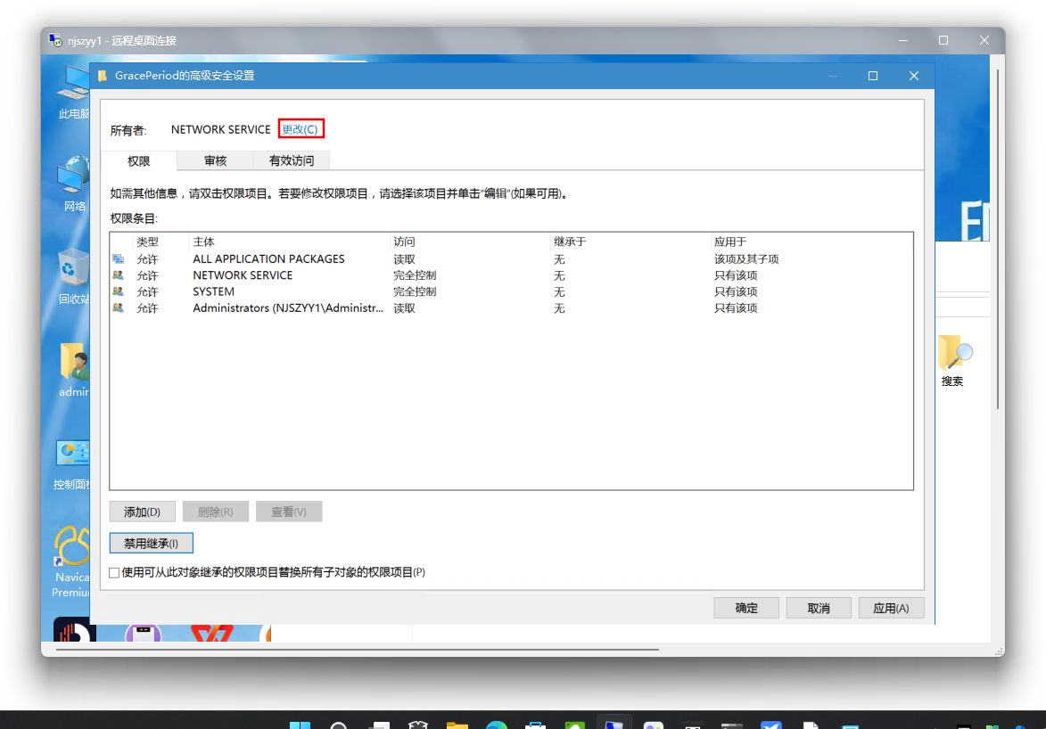1046x729 pixels.
Task: Click the 搜索 folder icon
Action: 953,356
